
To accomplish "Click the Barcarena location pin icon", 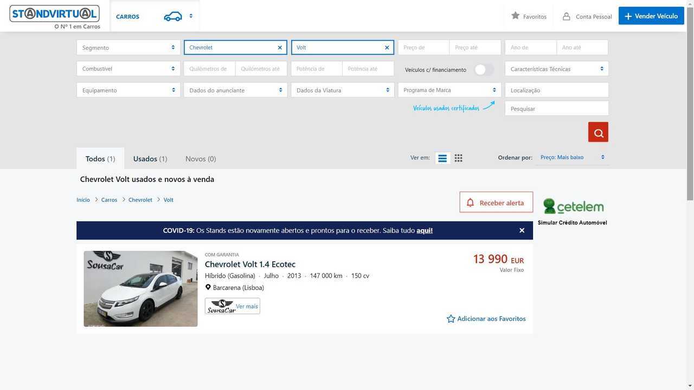I will click(x=208, y=288).
